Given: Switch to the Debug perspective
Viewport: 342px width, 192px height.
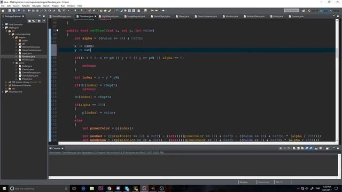Looking at the screenshot, I should click(x=335, y=11).
